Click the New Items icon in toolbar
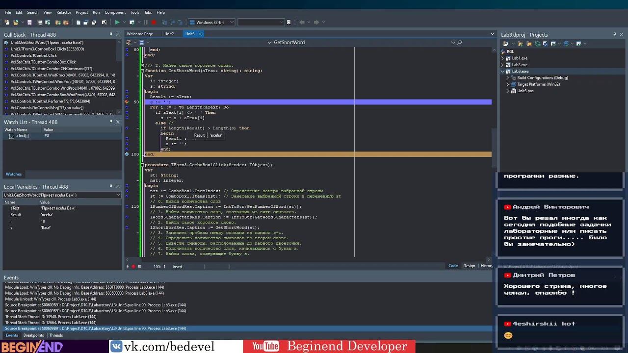The height and width of the screenshot is (353, 628). (7, 22)
